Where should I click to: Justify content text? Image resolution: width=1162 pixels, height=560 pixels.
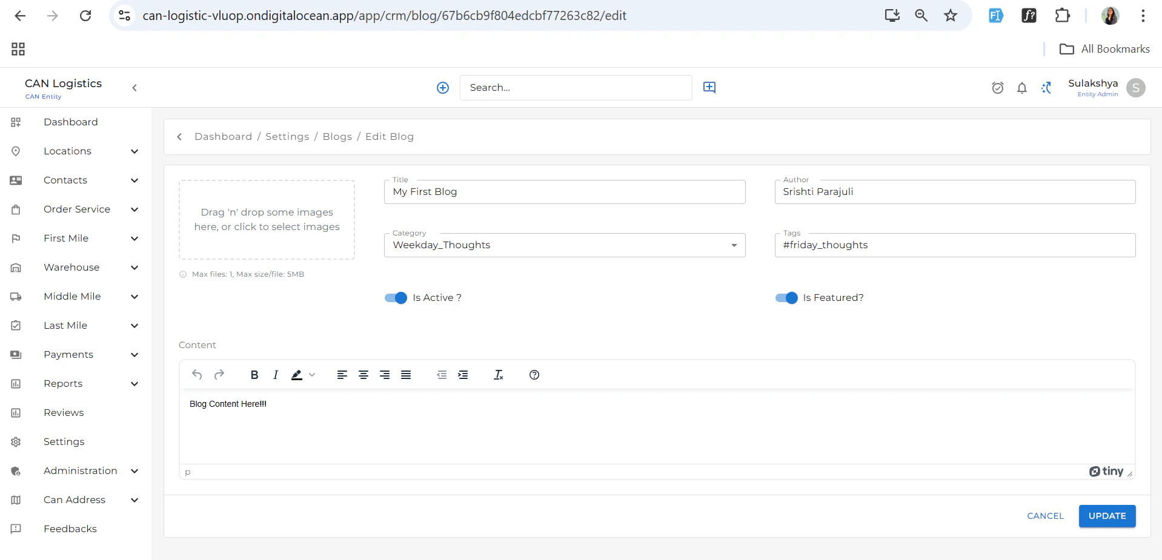pyautogui.click(x=406, y=375)
